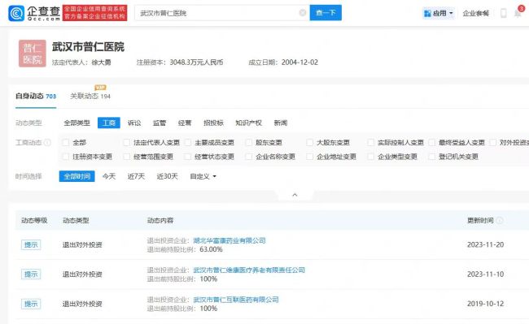This screenshot has height=324, width=529.
Task: Check the 最终受益人变更 checkbox
Action: tap(431, 142)
